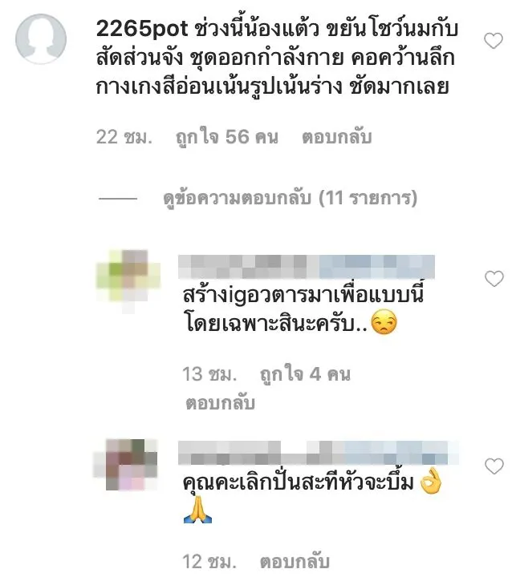
Task: Like the comment with the praying hands emoji
Action: [x=494, y=466]
